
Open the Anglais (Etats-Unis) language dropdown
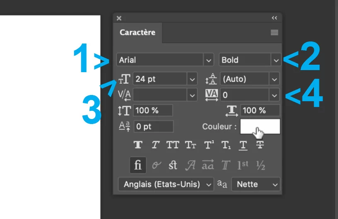(166, 184)
